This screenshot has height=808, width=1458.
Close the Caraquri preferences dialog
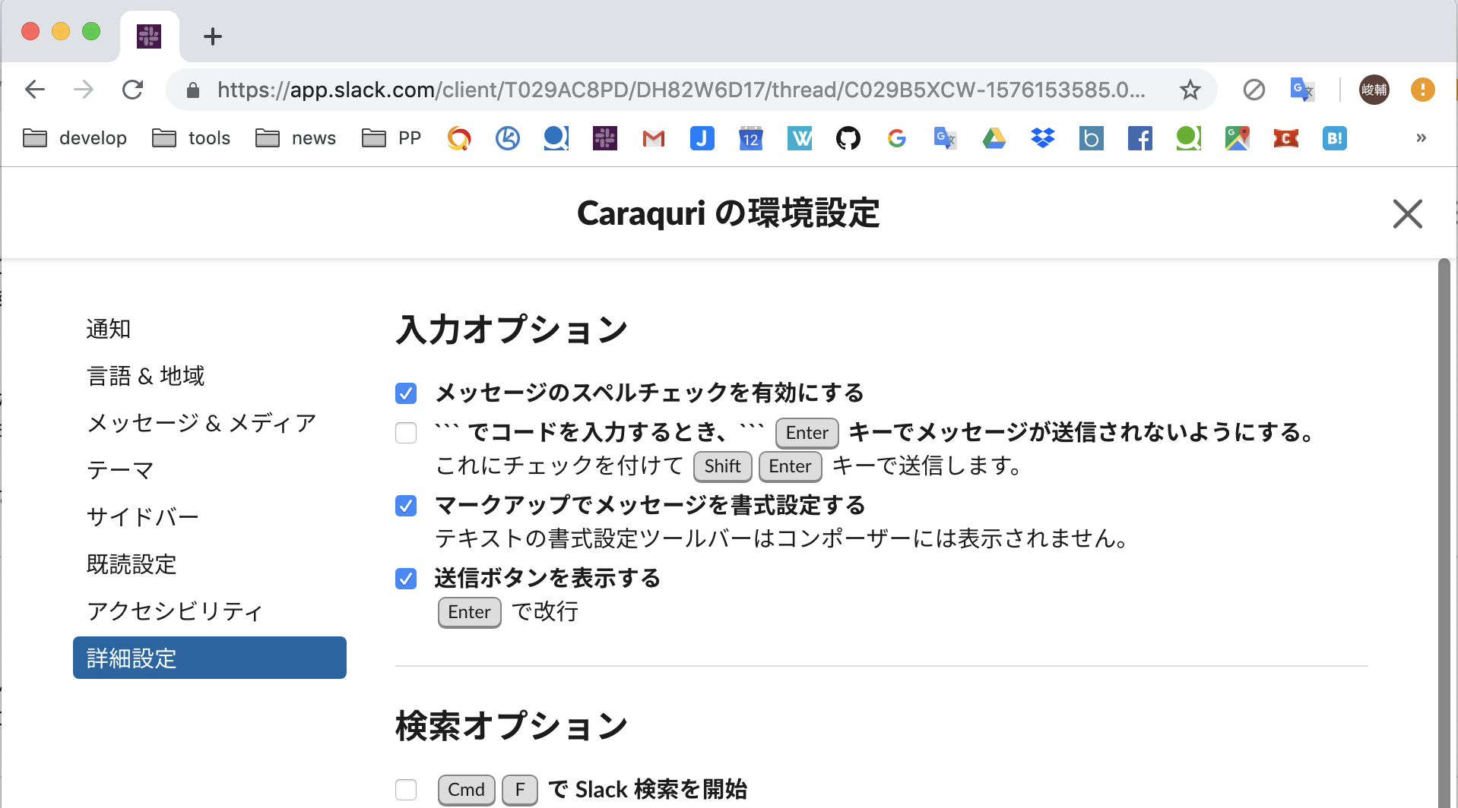1407,213
